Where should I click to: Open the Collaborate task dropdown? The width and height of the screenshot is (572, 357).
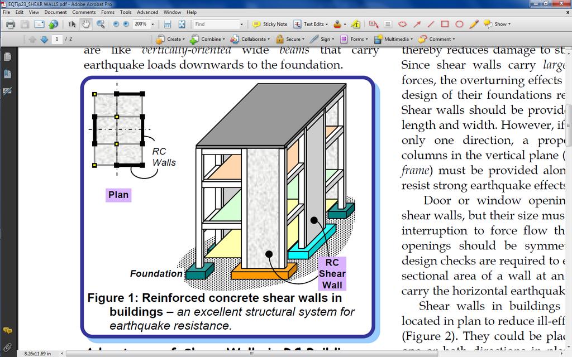(x=250, y=39)
